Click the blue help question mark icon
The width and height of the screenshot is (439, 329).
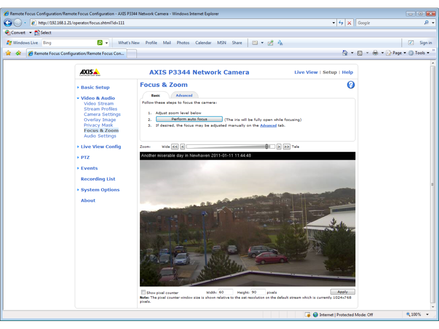coord(351,85)
